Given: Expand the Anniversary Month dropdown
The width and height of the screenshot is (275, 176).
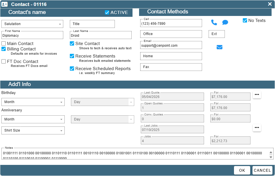Looking at the screenshot, I should (x=33, y=119).
